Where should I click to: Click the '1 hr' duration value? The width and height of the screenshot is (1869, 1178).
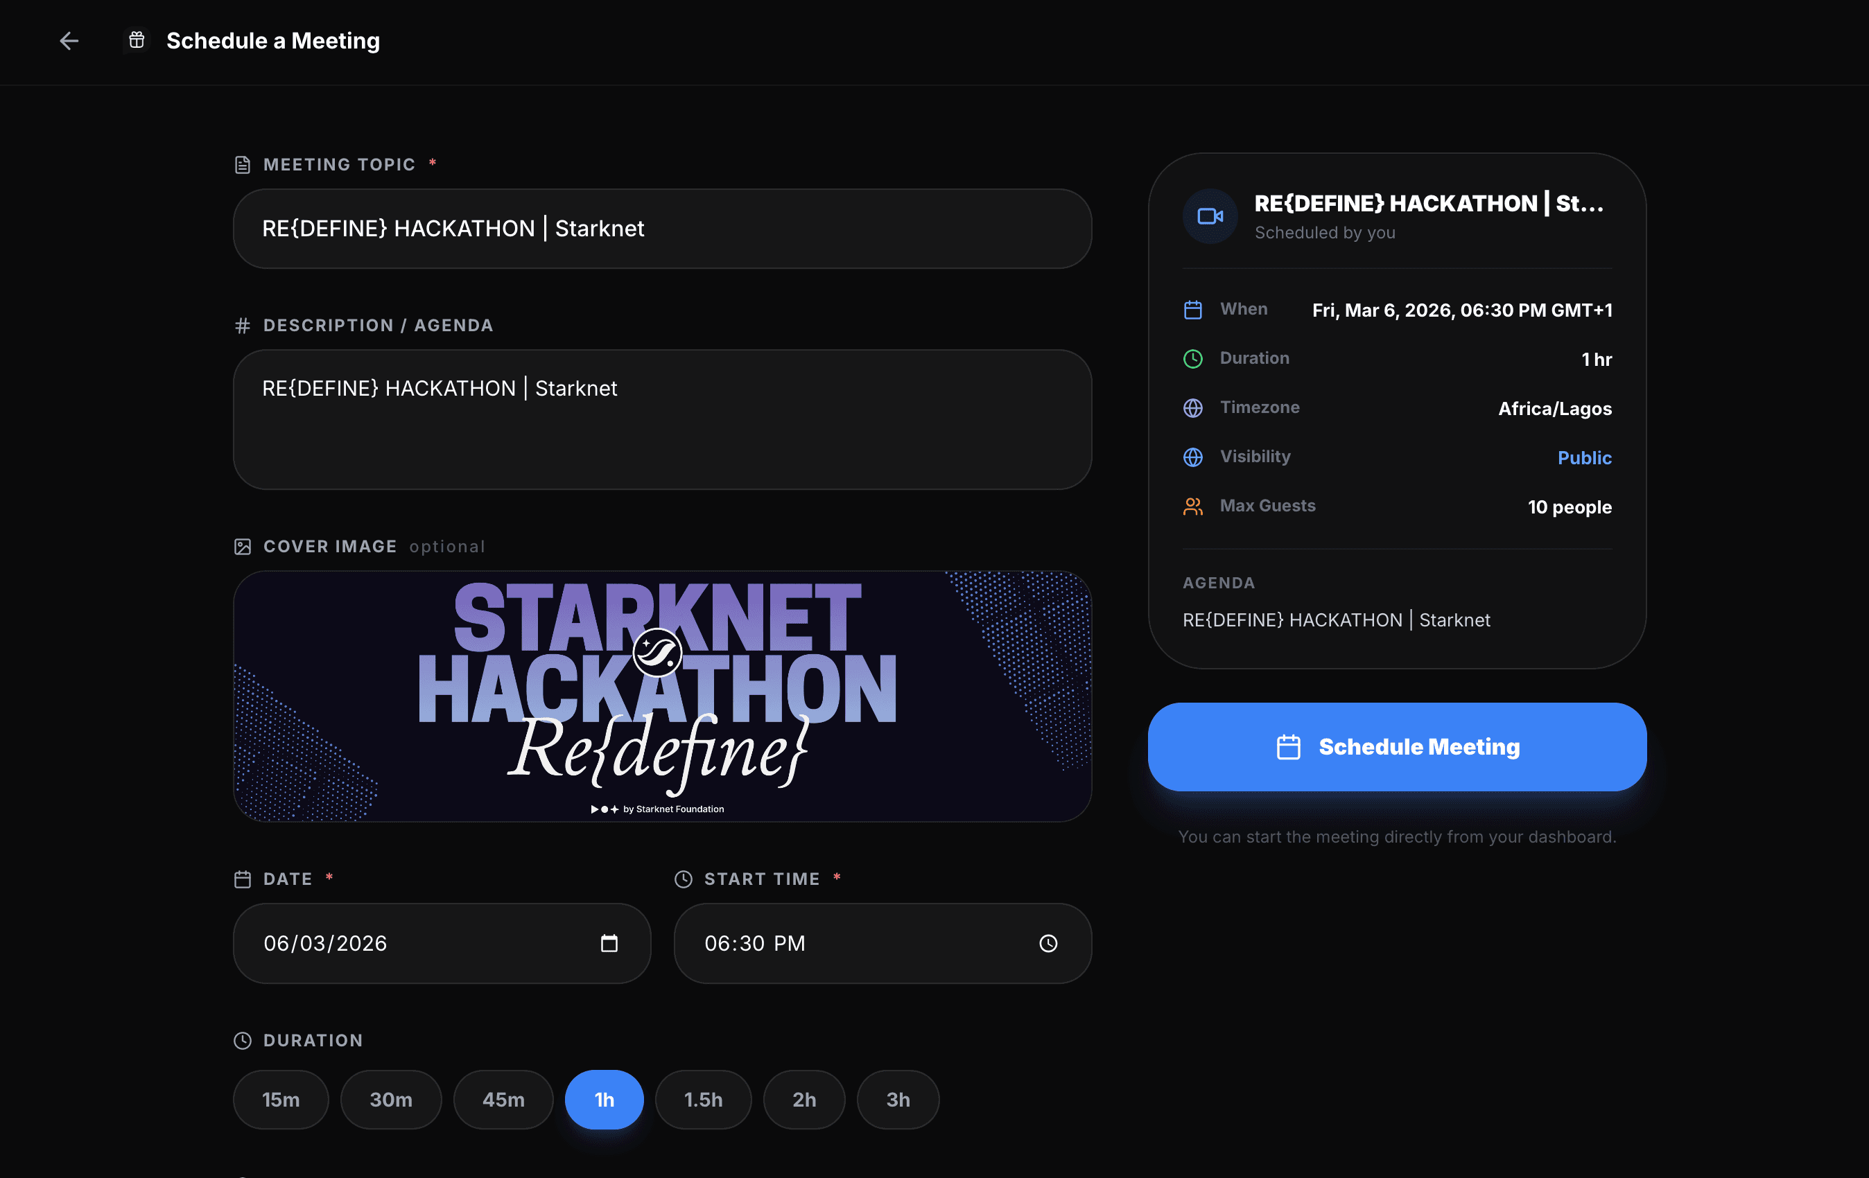(x=1597, y=360)
